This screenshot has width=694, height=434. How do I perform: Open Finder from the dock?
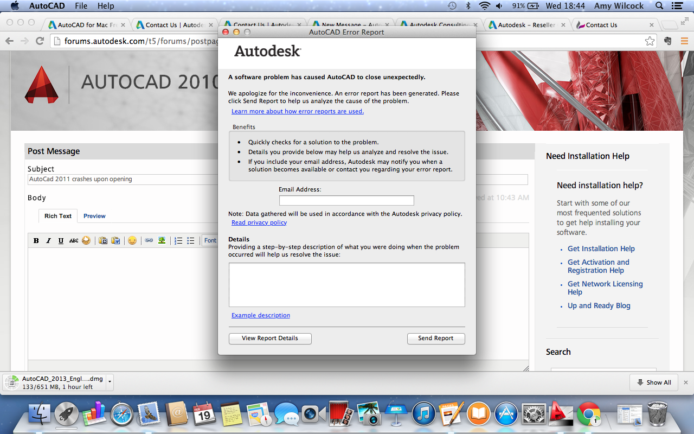[39, 414]
